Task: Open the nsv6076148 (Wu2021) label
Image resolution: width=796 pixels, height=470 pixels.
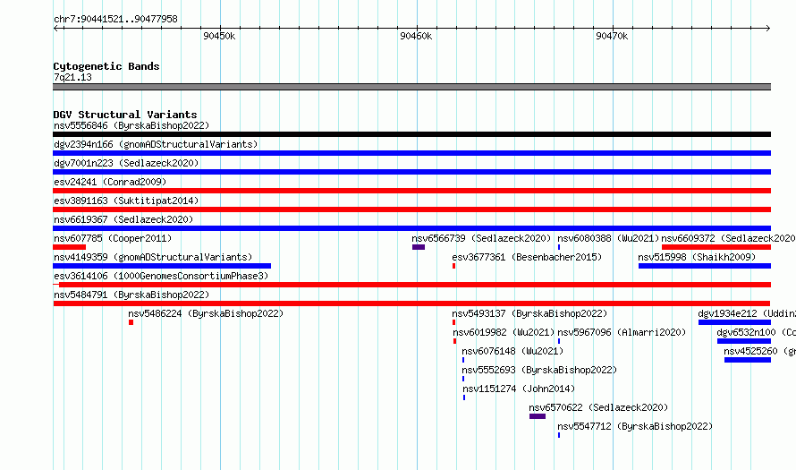Action: [x=512, y=351]
